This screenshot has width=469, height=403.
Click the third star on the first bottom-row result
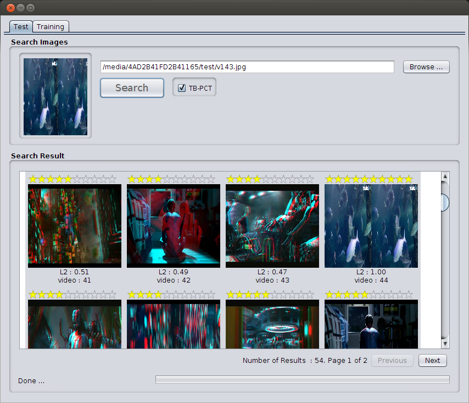51,294
